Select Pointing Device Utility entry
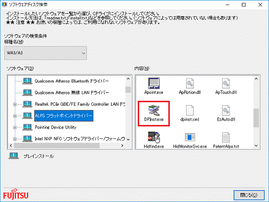Screen dimensions: 269x202 coord(55,127)
